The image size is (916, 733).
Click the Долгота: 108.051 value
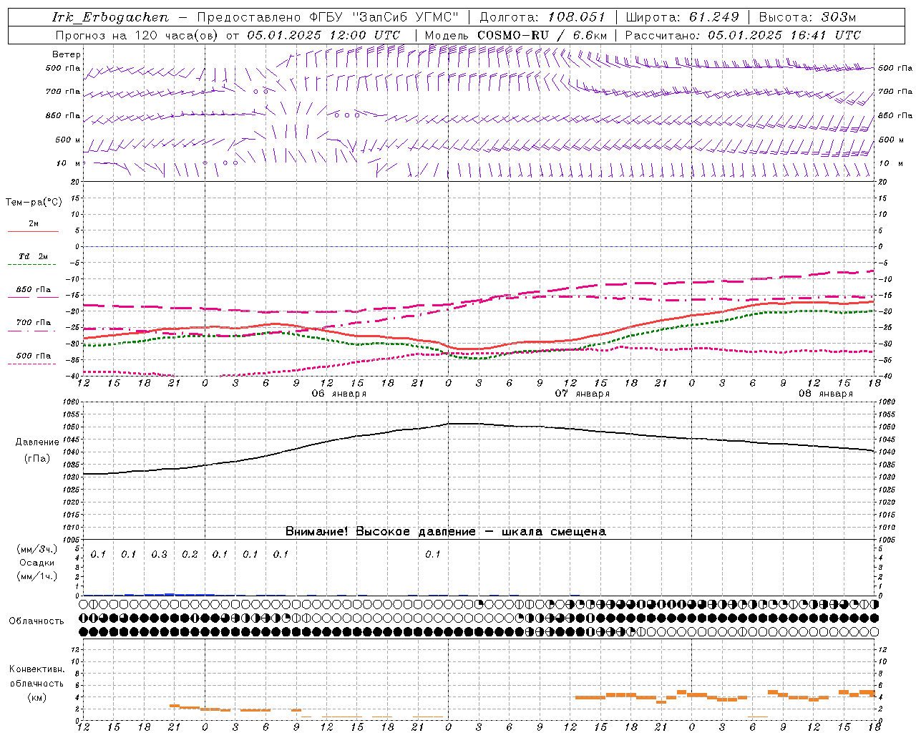[542, 17]
